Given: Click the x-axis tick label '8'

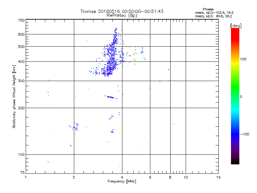Looking at the screenshot, I should pyautogui.click(x=170, y=177).
